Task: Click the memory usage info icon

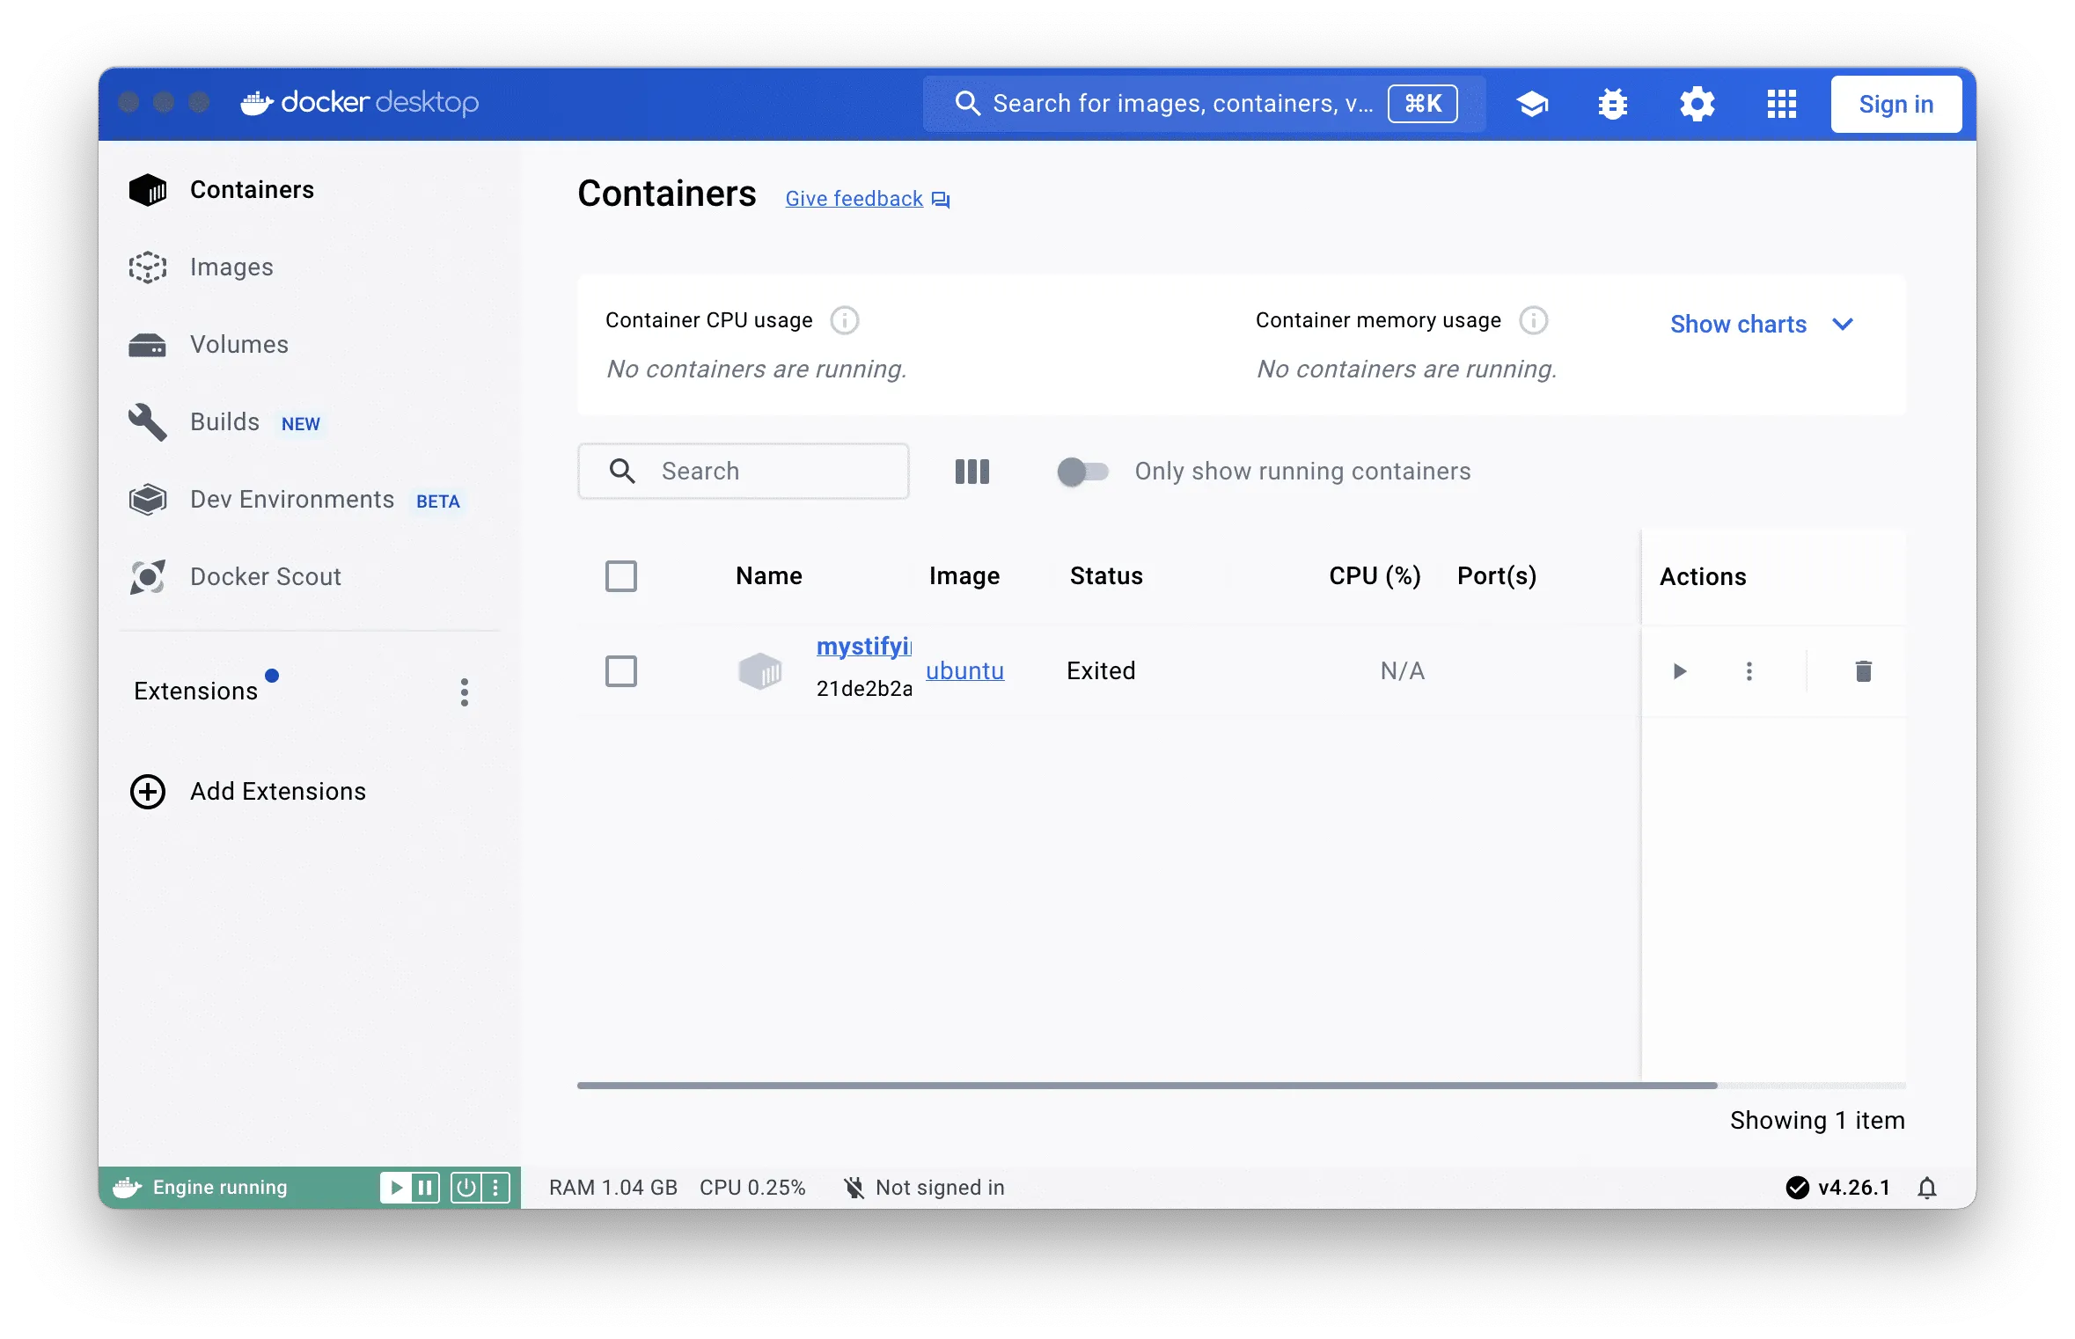Action: (1533, 320)
